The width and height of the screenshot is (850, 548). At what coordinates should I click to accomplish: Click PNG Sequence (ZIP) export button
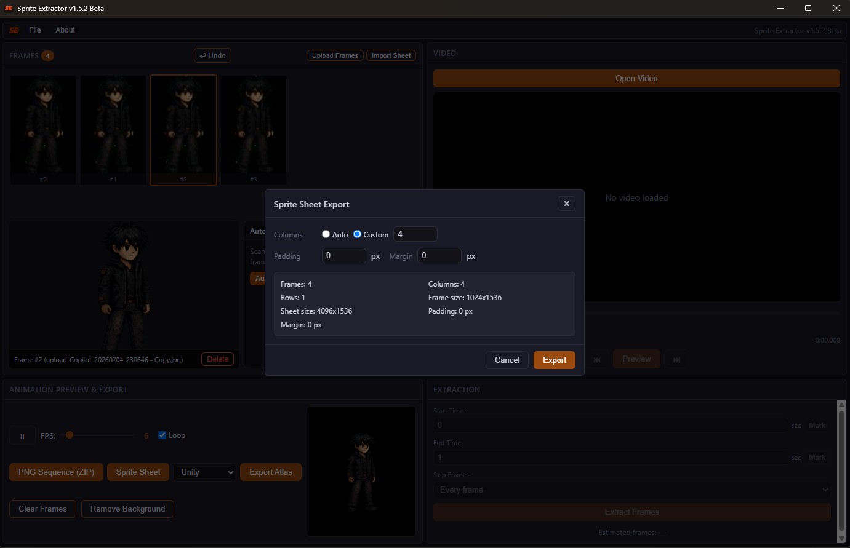[x=56, y=472]
